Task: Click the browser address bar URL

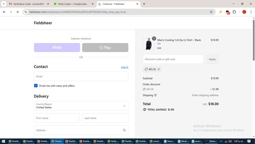Action: pos(77,12)
